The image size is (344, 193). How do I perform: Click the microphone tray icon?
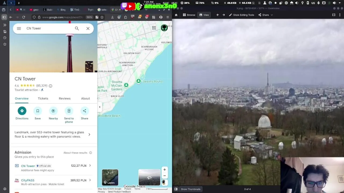(318, 3)
